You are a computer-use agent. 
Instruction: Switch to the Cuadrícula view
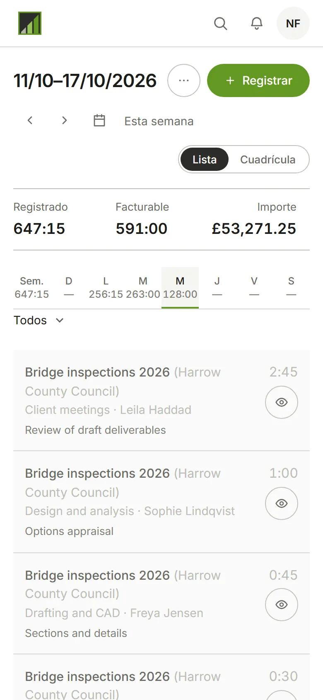[x=268, y=160]
